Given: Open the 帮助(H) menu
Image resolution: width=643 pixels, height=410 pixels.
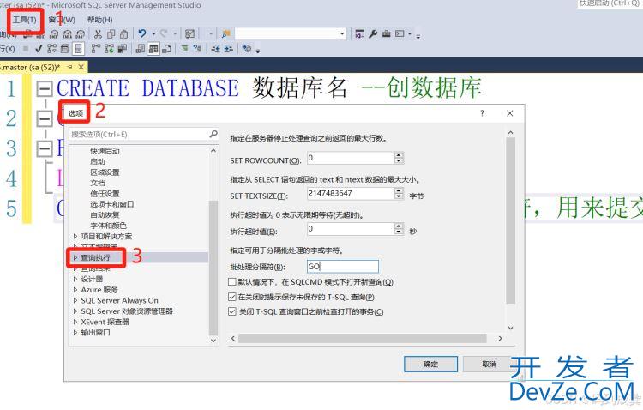Looking at the screenshot, I should 99,19.
